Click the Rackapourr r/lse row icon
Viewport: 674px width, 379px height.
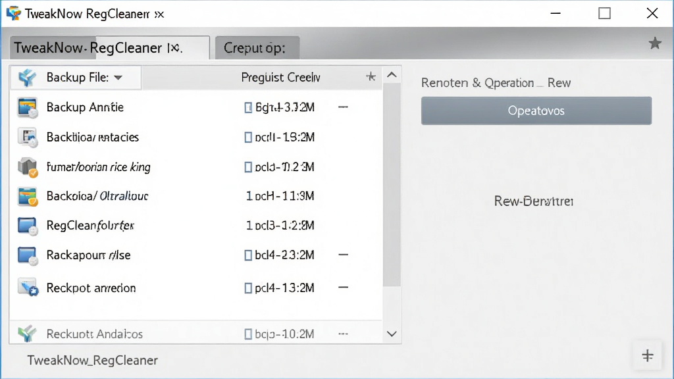pyautogui.click(x=28, y=256)
